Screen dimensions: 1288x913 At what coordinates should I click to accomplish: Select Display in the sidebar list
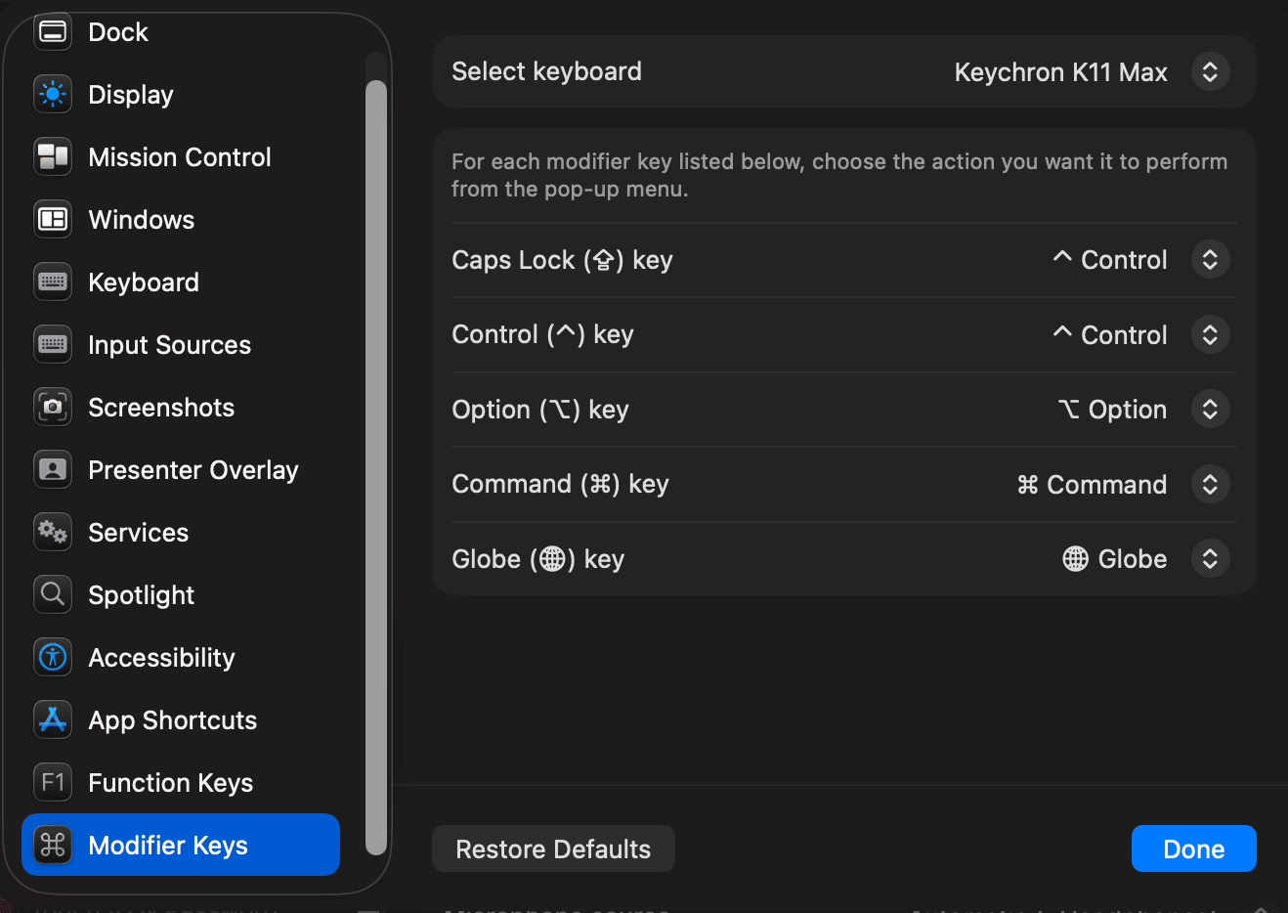181,95
